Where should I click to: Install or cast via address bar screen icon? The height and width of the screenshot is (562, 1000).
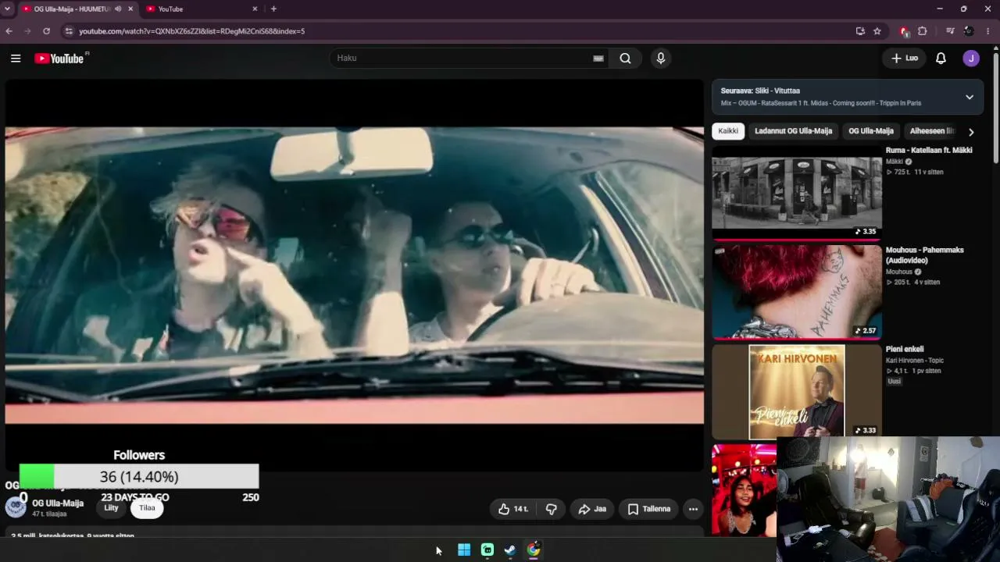860,31
